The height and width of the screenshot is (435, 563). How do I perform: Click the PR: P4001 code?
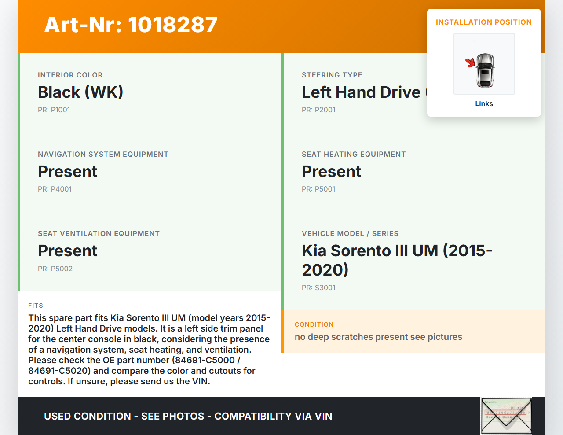click(55, 189)
